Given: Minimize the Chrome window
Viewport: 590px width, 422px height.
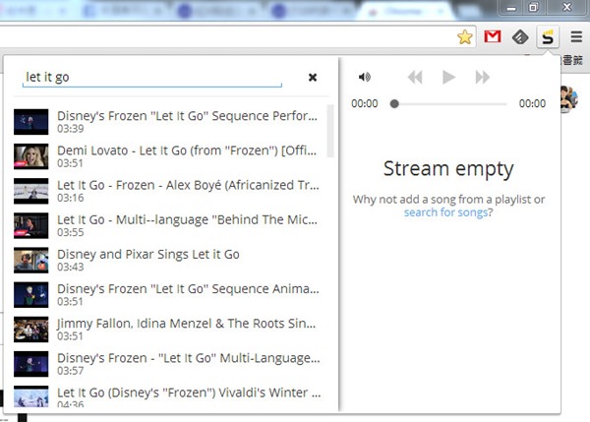Looking at the screenshot, I should click(x=511, y=8).
